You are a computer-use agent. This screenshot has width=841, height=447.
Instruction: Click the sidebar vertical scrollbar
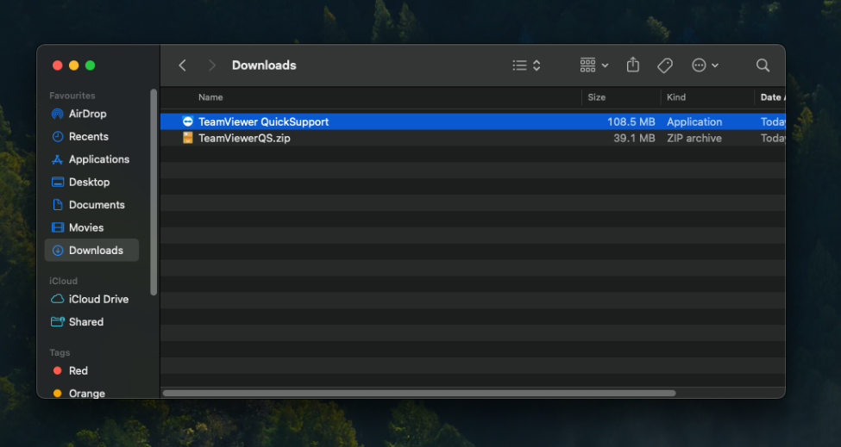pyautogui.click(x=154, y=192)
